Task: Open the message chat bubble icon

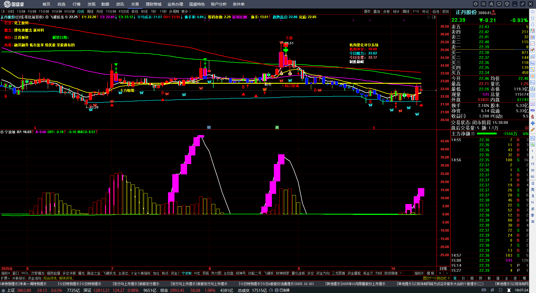Action: [x=476, y=4]
